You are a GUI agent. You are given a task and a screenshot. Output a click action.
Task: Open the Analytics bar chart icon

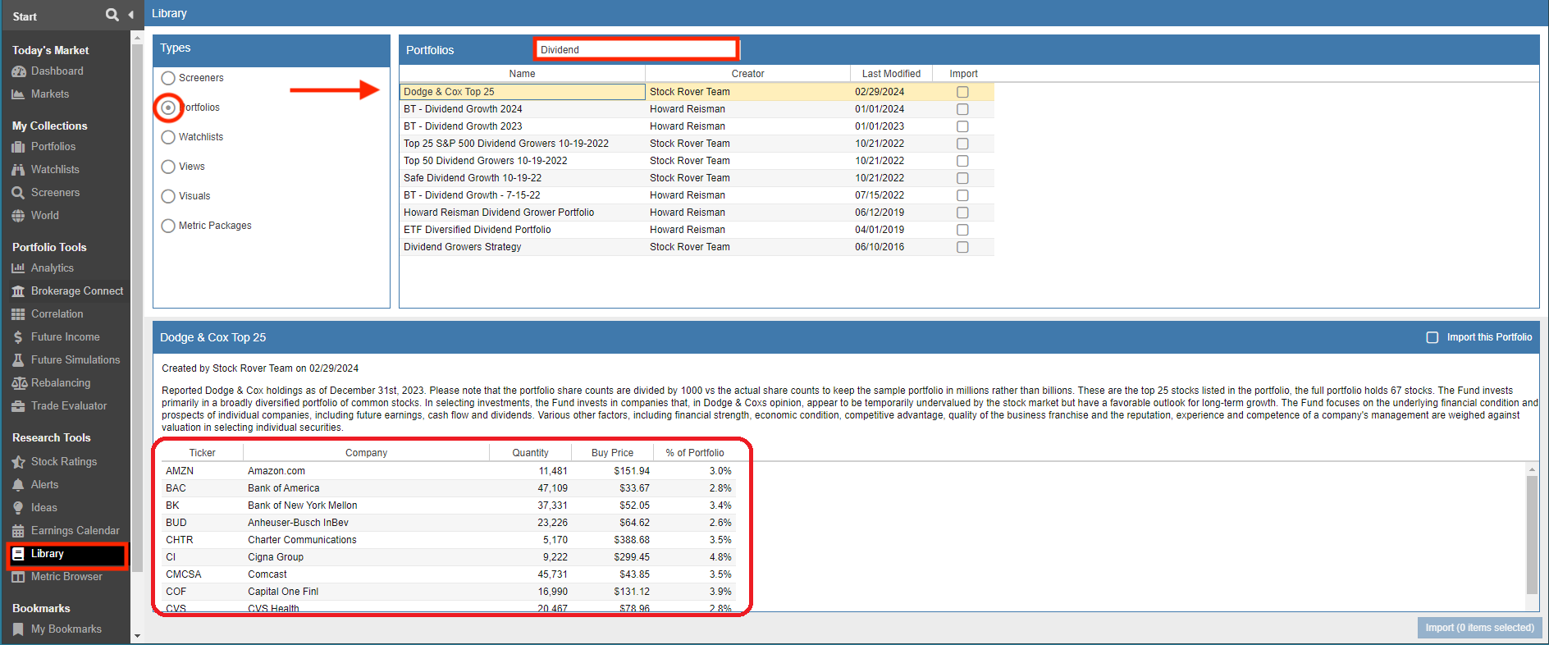pos(18,268)
